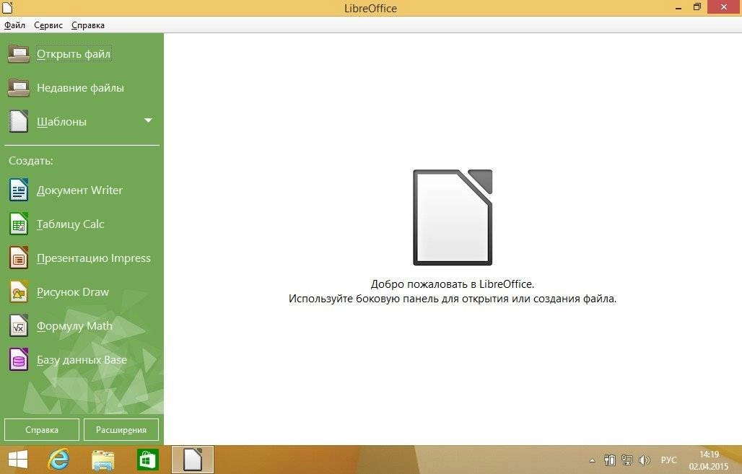Screen dimensions: 742x474
Task: Click the Recent Files folder icon
Action: coord(19,88)
